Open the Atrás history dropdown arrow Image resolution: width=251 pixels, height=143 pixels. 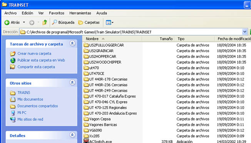tap(24, 22)
